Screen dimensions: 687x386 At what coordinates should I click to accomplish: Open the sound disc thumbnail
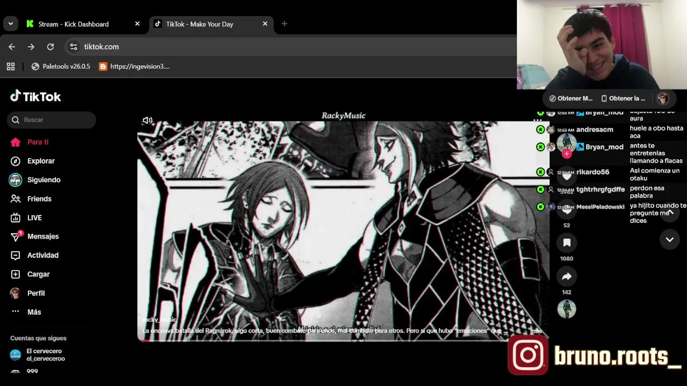566,309
